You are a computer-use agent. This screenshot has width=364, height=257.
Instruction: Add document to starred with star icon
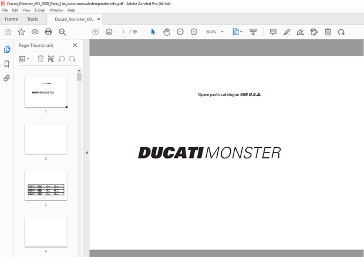pyautogui.click(x=21, y=32)
